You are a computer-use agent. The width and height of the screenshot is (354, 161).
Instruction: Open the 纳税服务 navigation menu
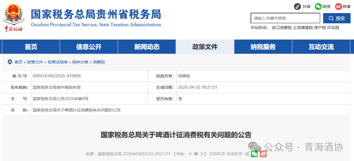click(x=263, y=47)
